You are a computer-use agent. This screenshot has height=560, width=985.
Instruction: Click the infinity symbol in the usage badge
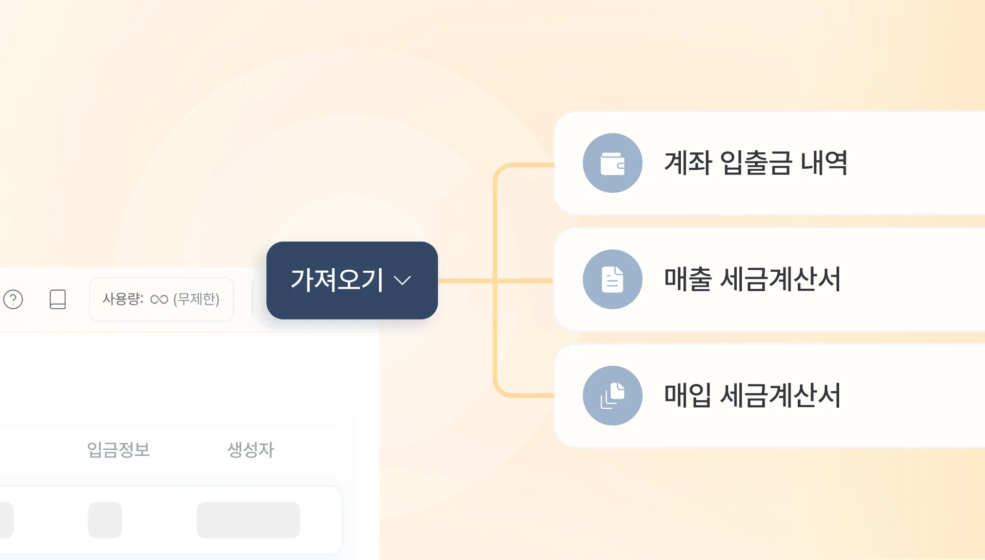tap(158, 299)
